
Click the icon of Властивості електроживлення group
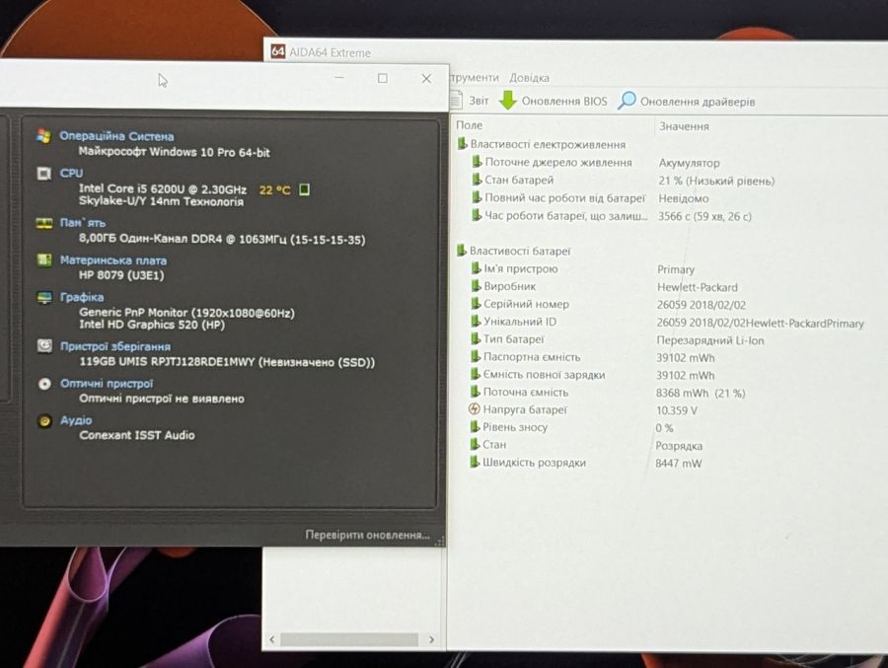[462, 144]
